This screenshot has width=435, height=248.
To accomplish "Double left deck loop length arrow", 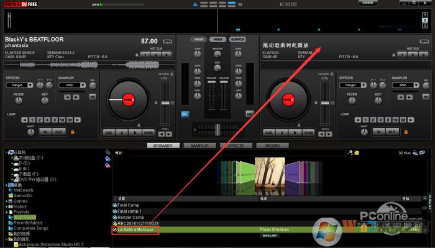I will click(x=78, y=120).
